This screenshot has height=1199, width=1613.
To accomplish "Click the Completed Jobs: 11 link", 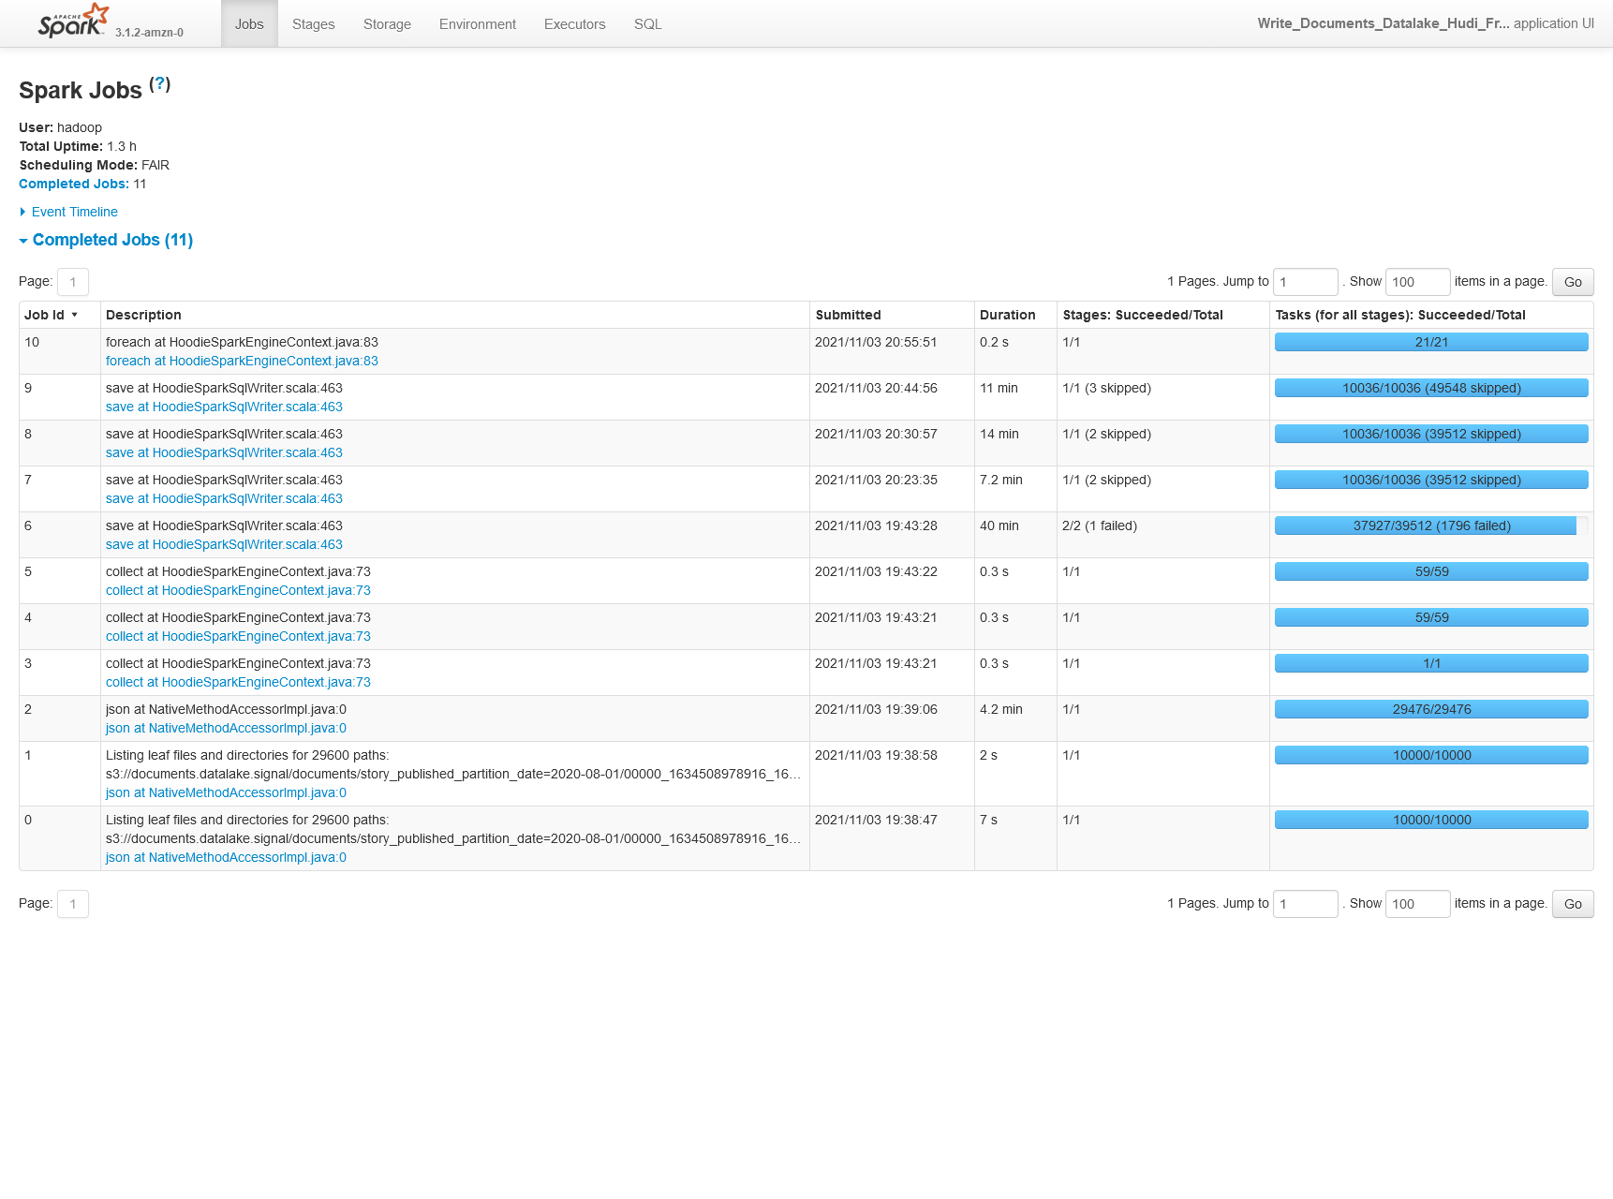I will tap(73, 184).
